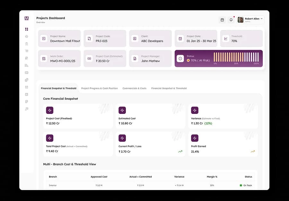289x201 pixels.
Task: Click yellow trend arrow on Profit Earned
Action: pos(253,151)
